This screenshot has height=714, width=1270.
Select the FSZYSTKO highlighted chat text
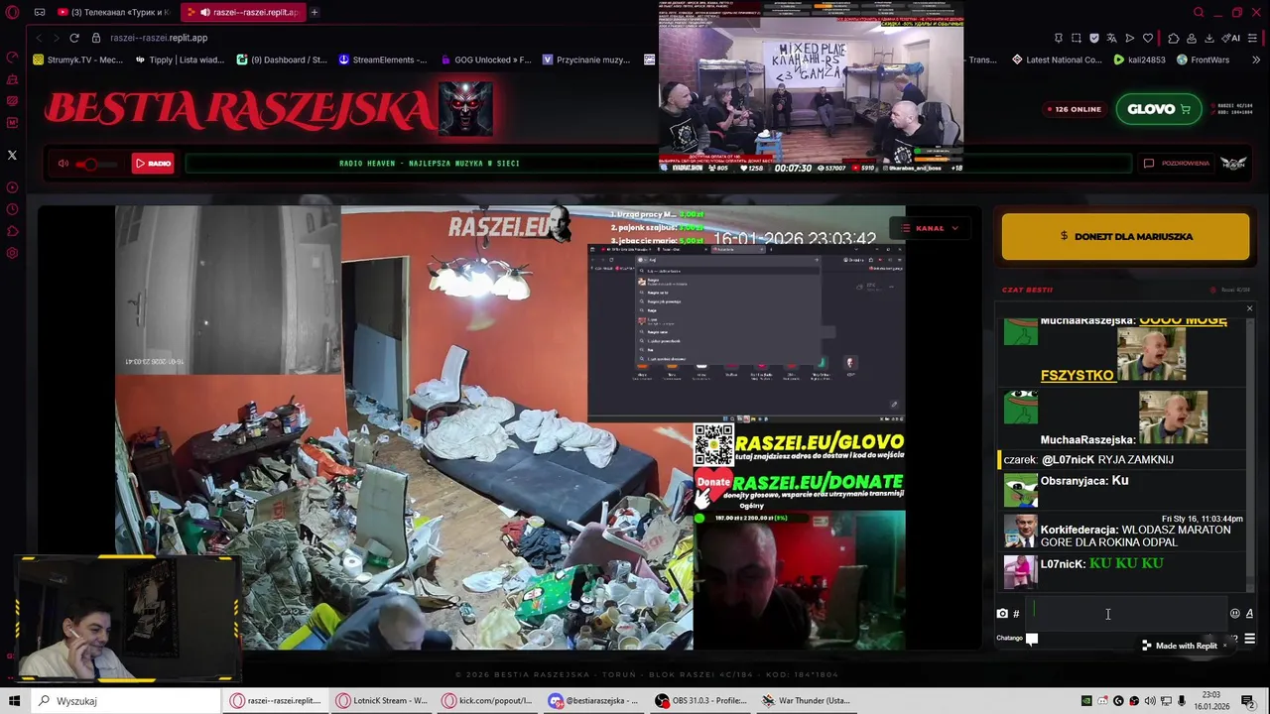[1078, 376]
